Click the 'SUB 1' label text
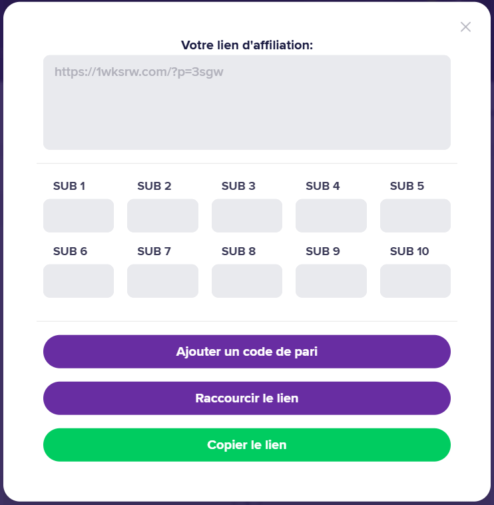 point(69,186)
